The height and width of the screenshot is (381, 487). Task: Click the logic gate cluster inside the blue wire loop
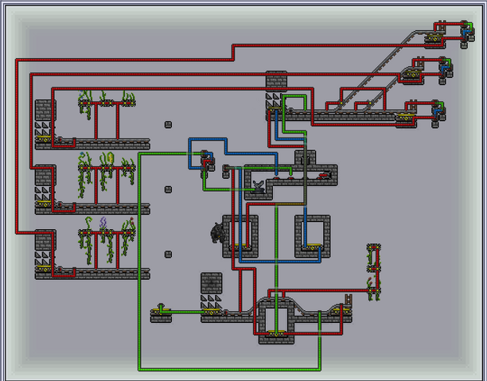click(208, 164)
